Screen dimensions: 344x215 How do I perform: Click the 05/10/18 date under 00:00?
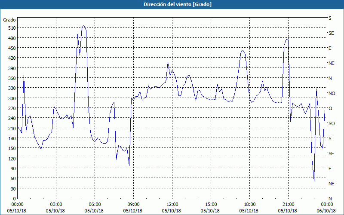[x=17, y=211]
